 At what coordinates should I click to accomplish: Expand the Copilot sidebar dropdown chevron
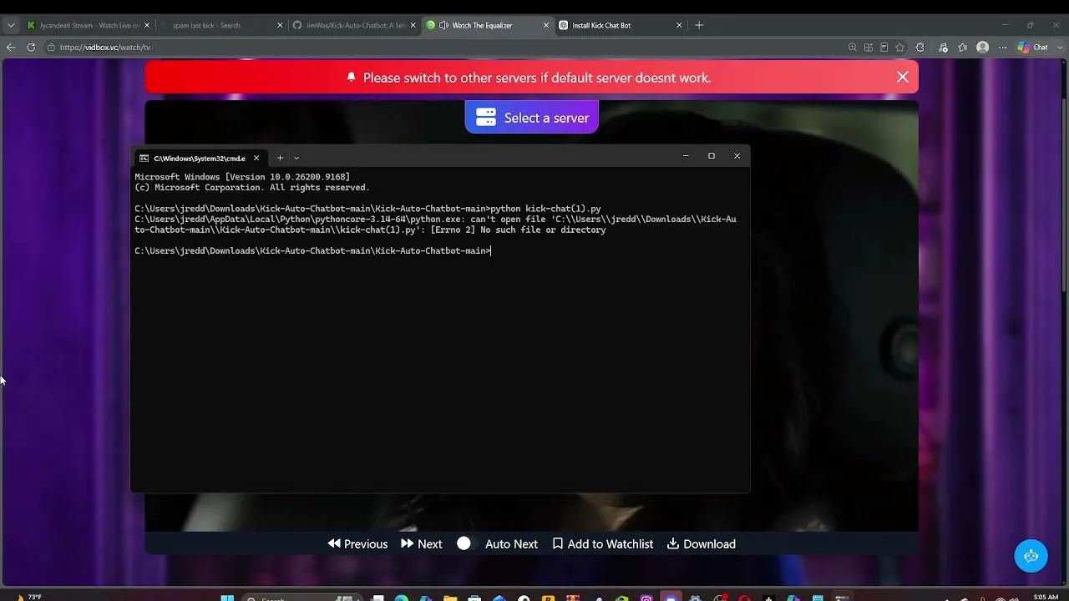[1061, 48]
